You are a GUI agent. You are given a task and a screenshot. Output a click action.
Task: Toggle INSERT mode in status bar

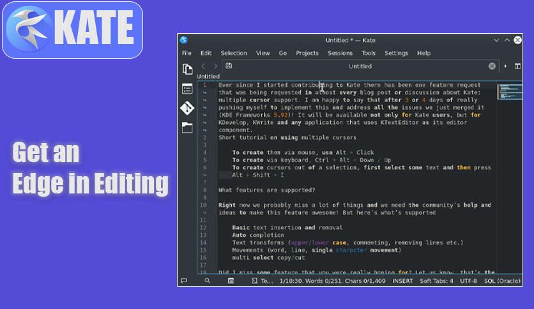point(402,281)
